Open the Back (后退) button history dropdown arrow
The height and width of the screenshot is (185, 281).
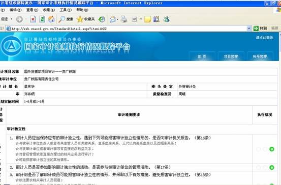click(x=12, y=19)
